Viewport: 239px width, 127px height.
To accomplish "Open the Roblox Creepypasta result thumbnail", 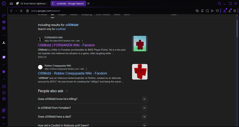I will point(140,72).
